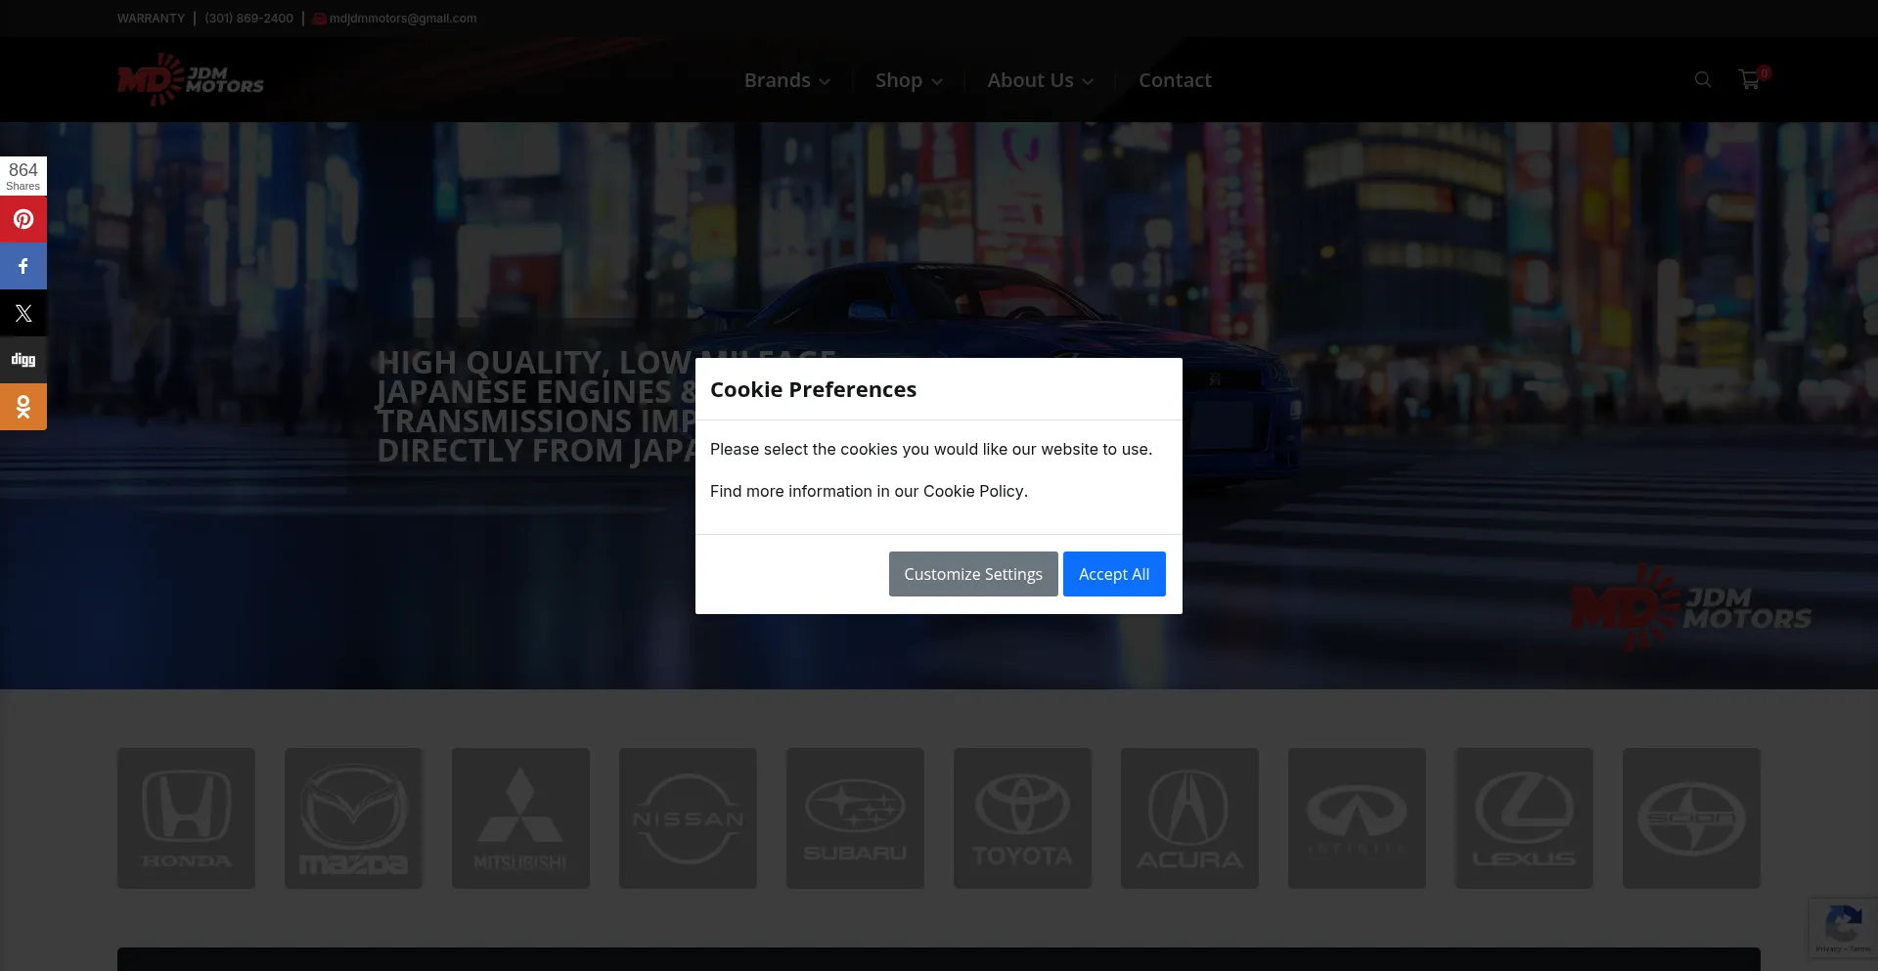Screen dimensions: 1878x971
Task: Select the Honda brand logo tile
Action: pos(186,818)
